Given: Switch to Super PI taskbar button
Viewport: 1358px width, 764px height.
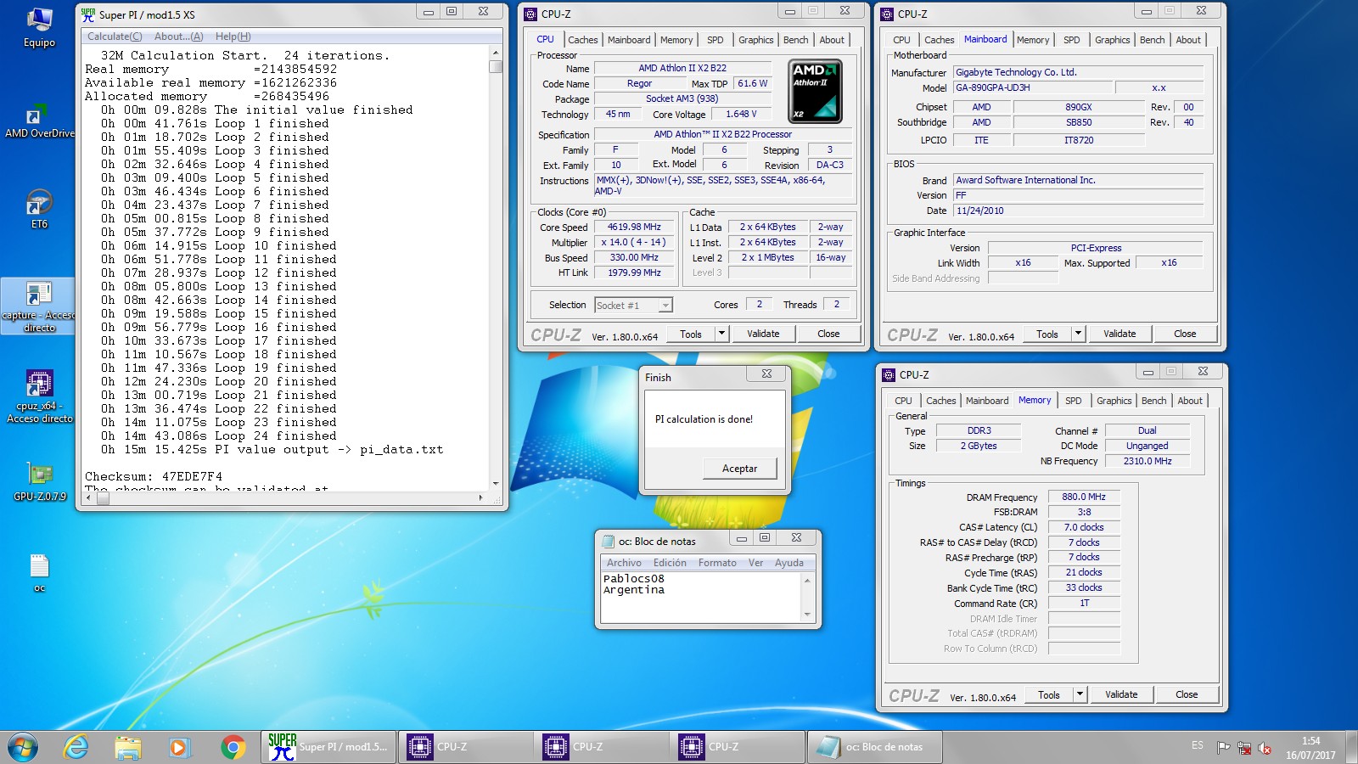Looking at the screenshot, I should 328,747.
